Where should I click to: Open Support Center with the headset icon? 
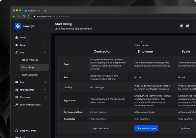[x=17, y=131]
